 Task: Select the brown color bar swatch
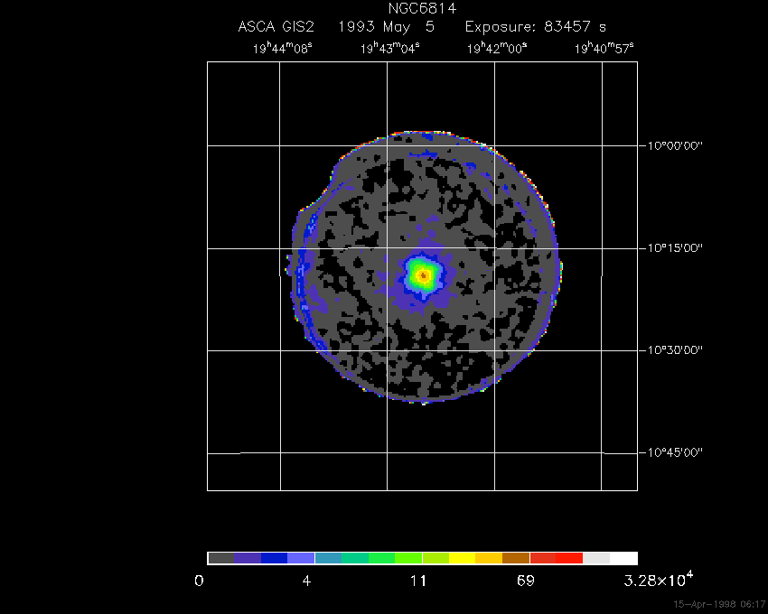(x=516, y=558)
